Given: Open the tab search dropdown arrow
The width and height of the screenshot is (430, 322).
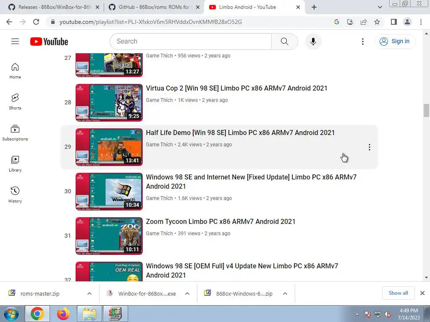Looking at the screenshot, I should tap(380, 7).
